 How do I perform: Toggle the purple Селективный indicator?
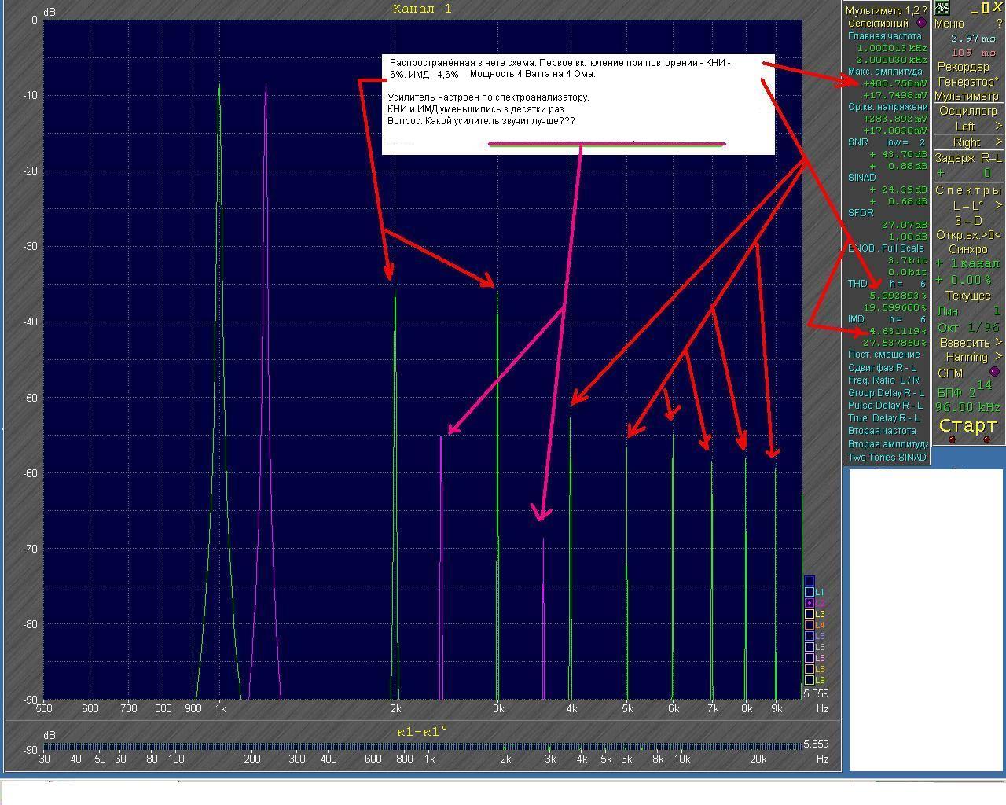pos(921,23)
